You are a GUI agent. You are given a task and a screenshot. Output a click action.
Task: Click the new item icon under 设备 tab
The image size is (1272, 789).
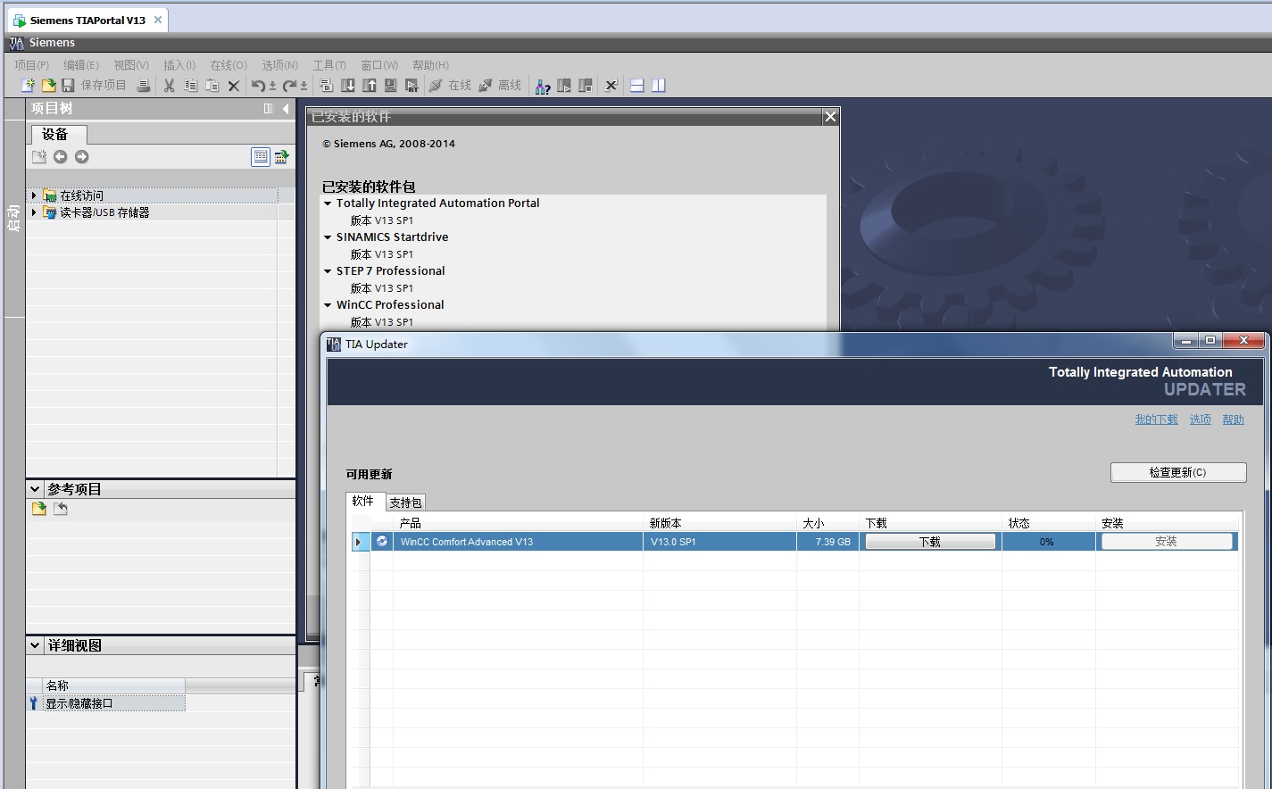point(39,157)
